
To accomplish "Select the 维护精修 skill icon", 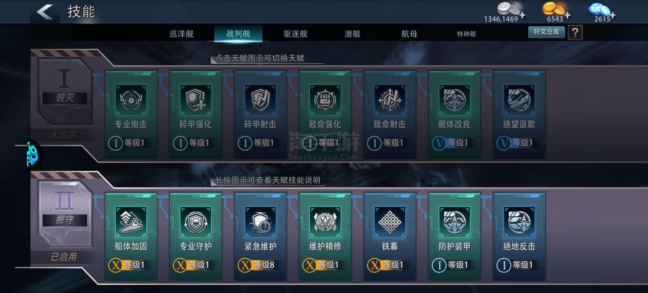I will [325, 222].
